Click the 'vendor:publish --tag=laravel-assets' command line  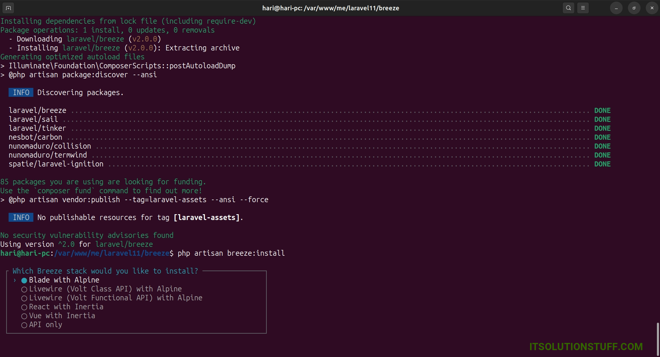[134, 200]
